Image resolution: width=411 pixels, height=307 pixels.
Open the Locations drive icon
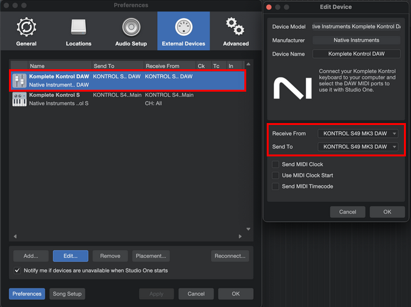coord(78,28)
